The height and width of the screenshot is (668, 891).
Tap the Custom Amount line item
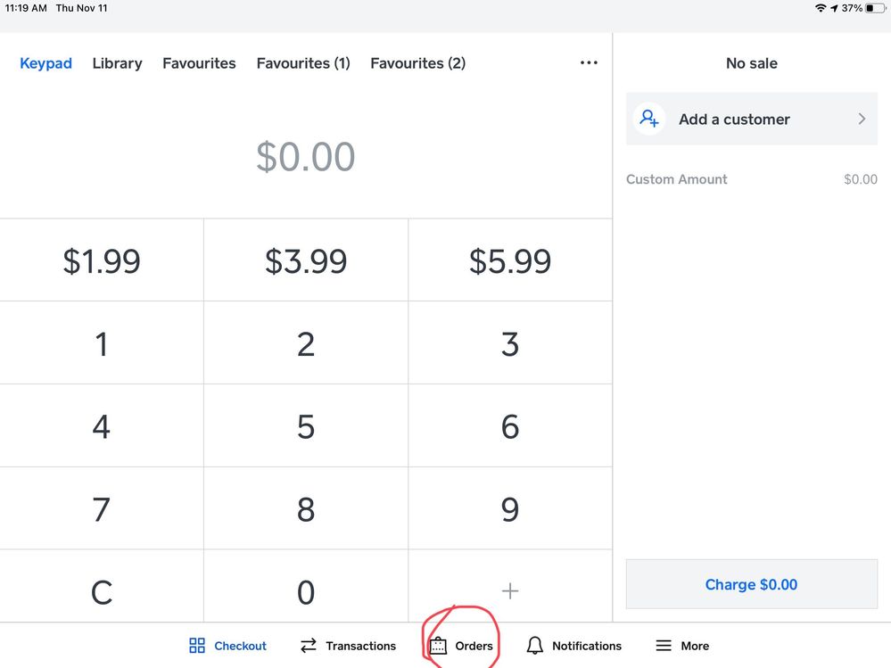pyautogui.click(x=751, y=179)
